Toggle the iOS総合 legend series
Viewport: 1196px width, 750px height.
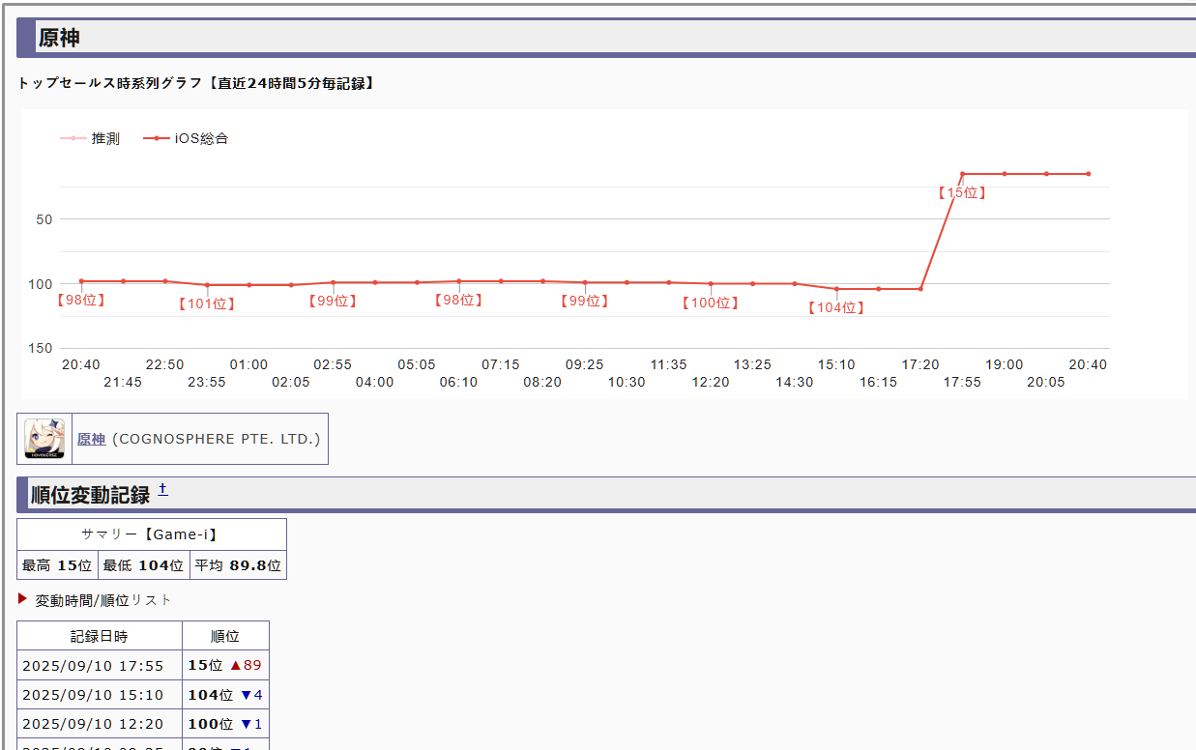click(x=186, y=138)
